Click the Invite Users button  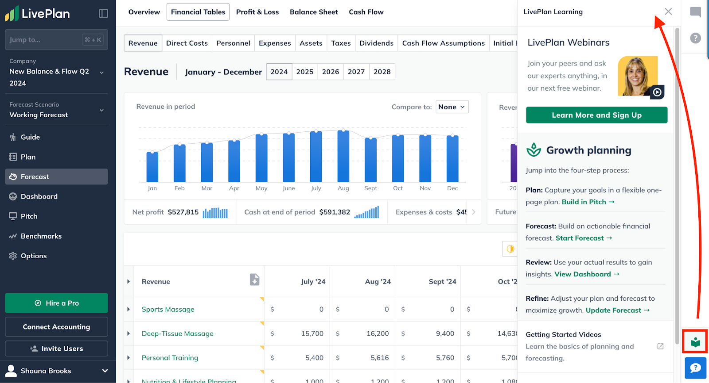point(56,349)
